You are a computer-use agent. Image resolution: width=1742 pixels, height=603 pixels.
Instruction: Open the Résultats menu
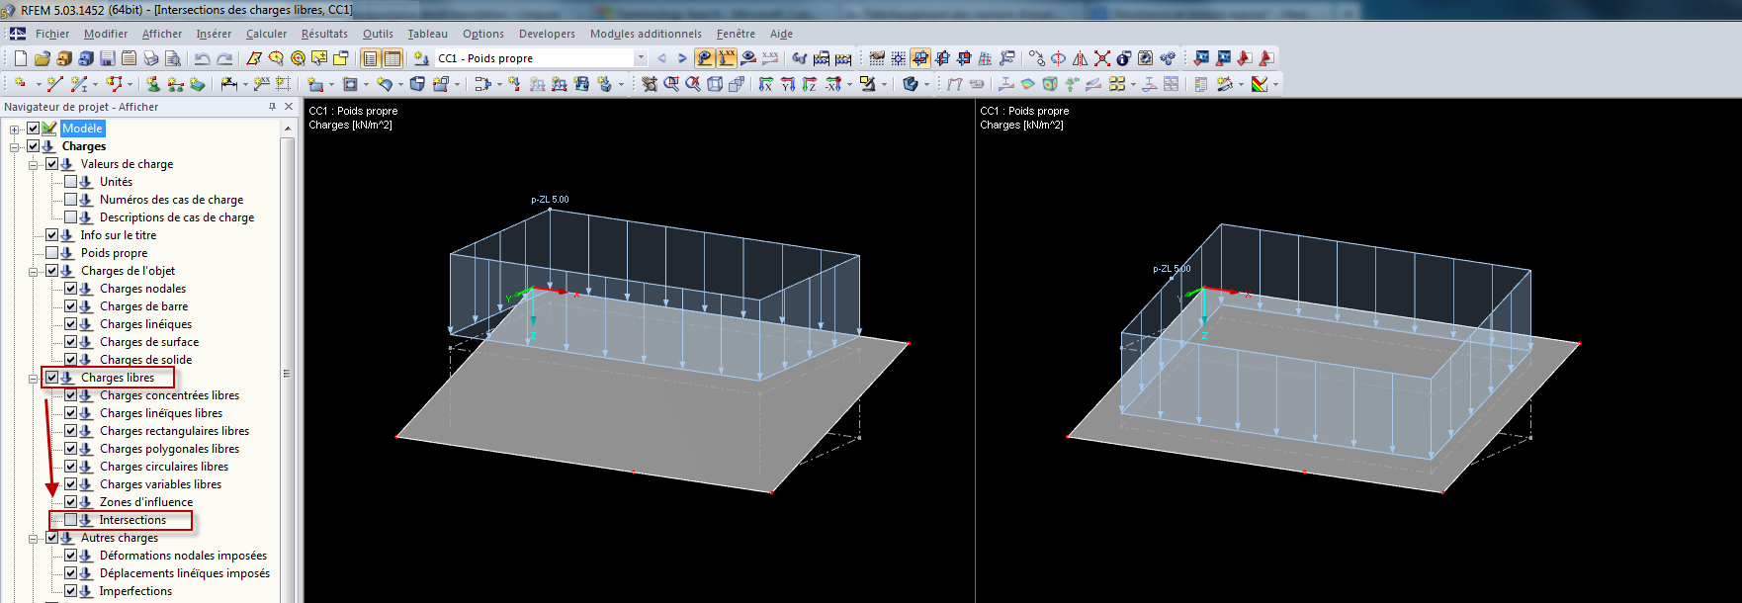324,34
